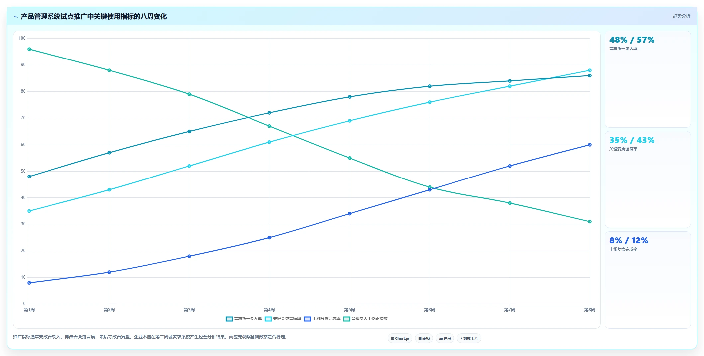Viewport: 704px width, 356px height.
Task: Click the 第2周 x-axis label
Action: point(109,310)
